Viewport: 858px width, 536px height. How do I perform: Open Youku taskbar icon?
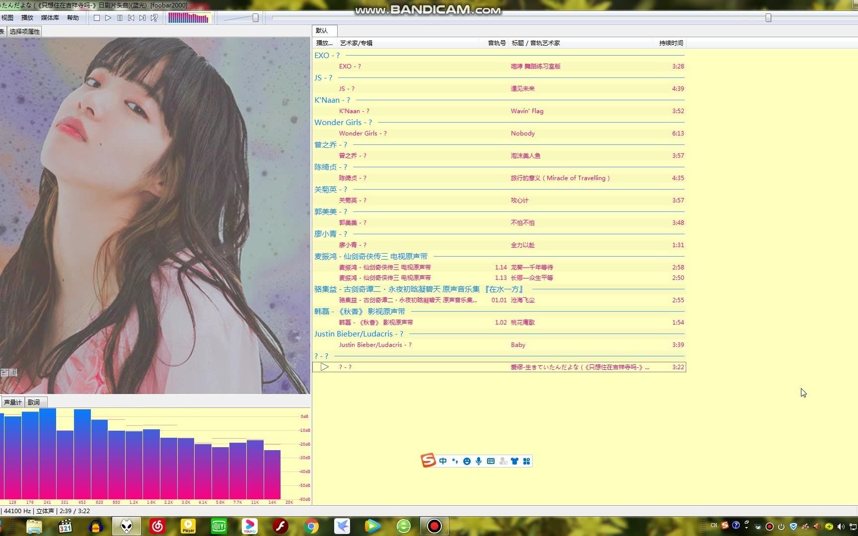[x=250, y=526]
